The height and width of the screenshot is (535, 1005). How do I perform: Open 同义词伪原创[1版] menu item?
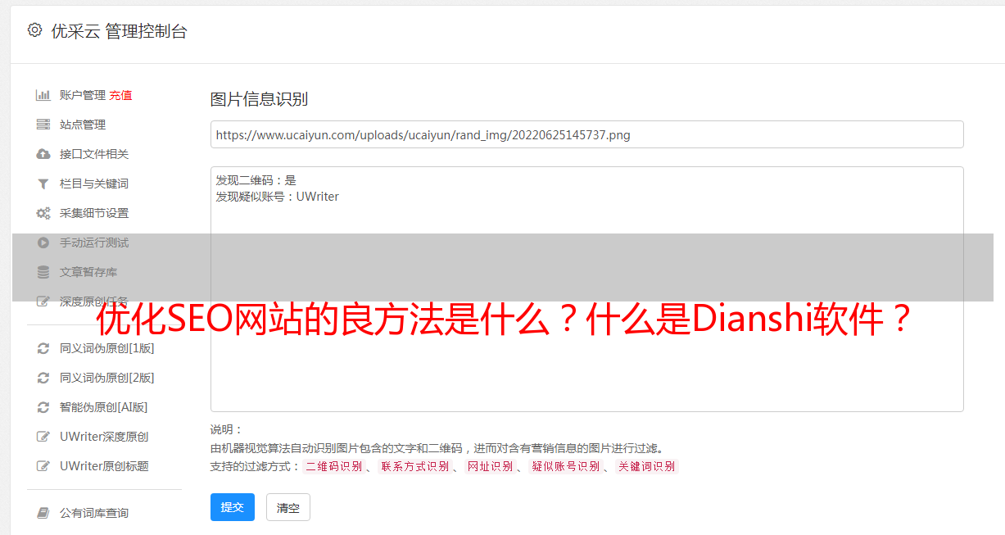(106, 348)
